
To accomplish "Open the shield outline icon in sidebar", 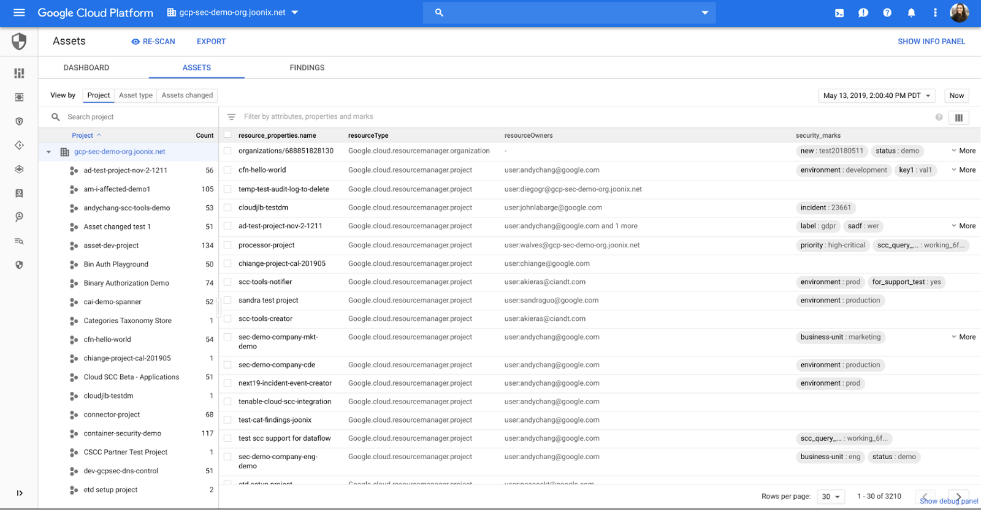I will coord(19,121).
